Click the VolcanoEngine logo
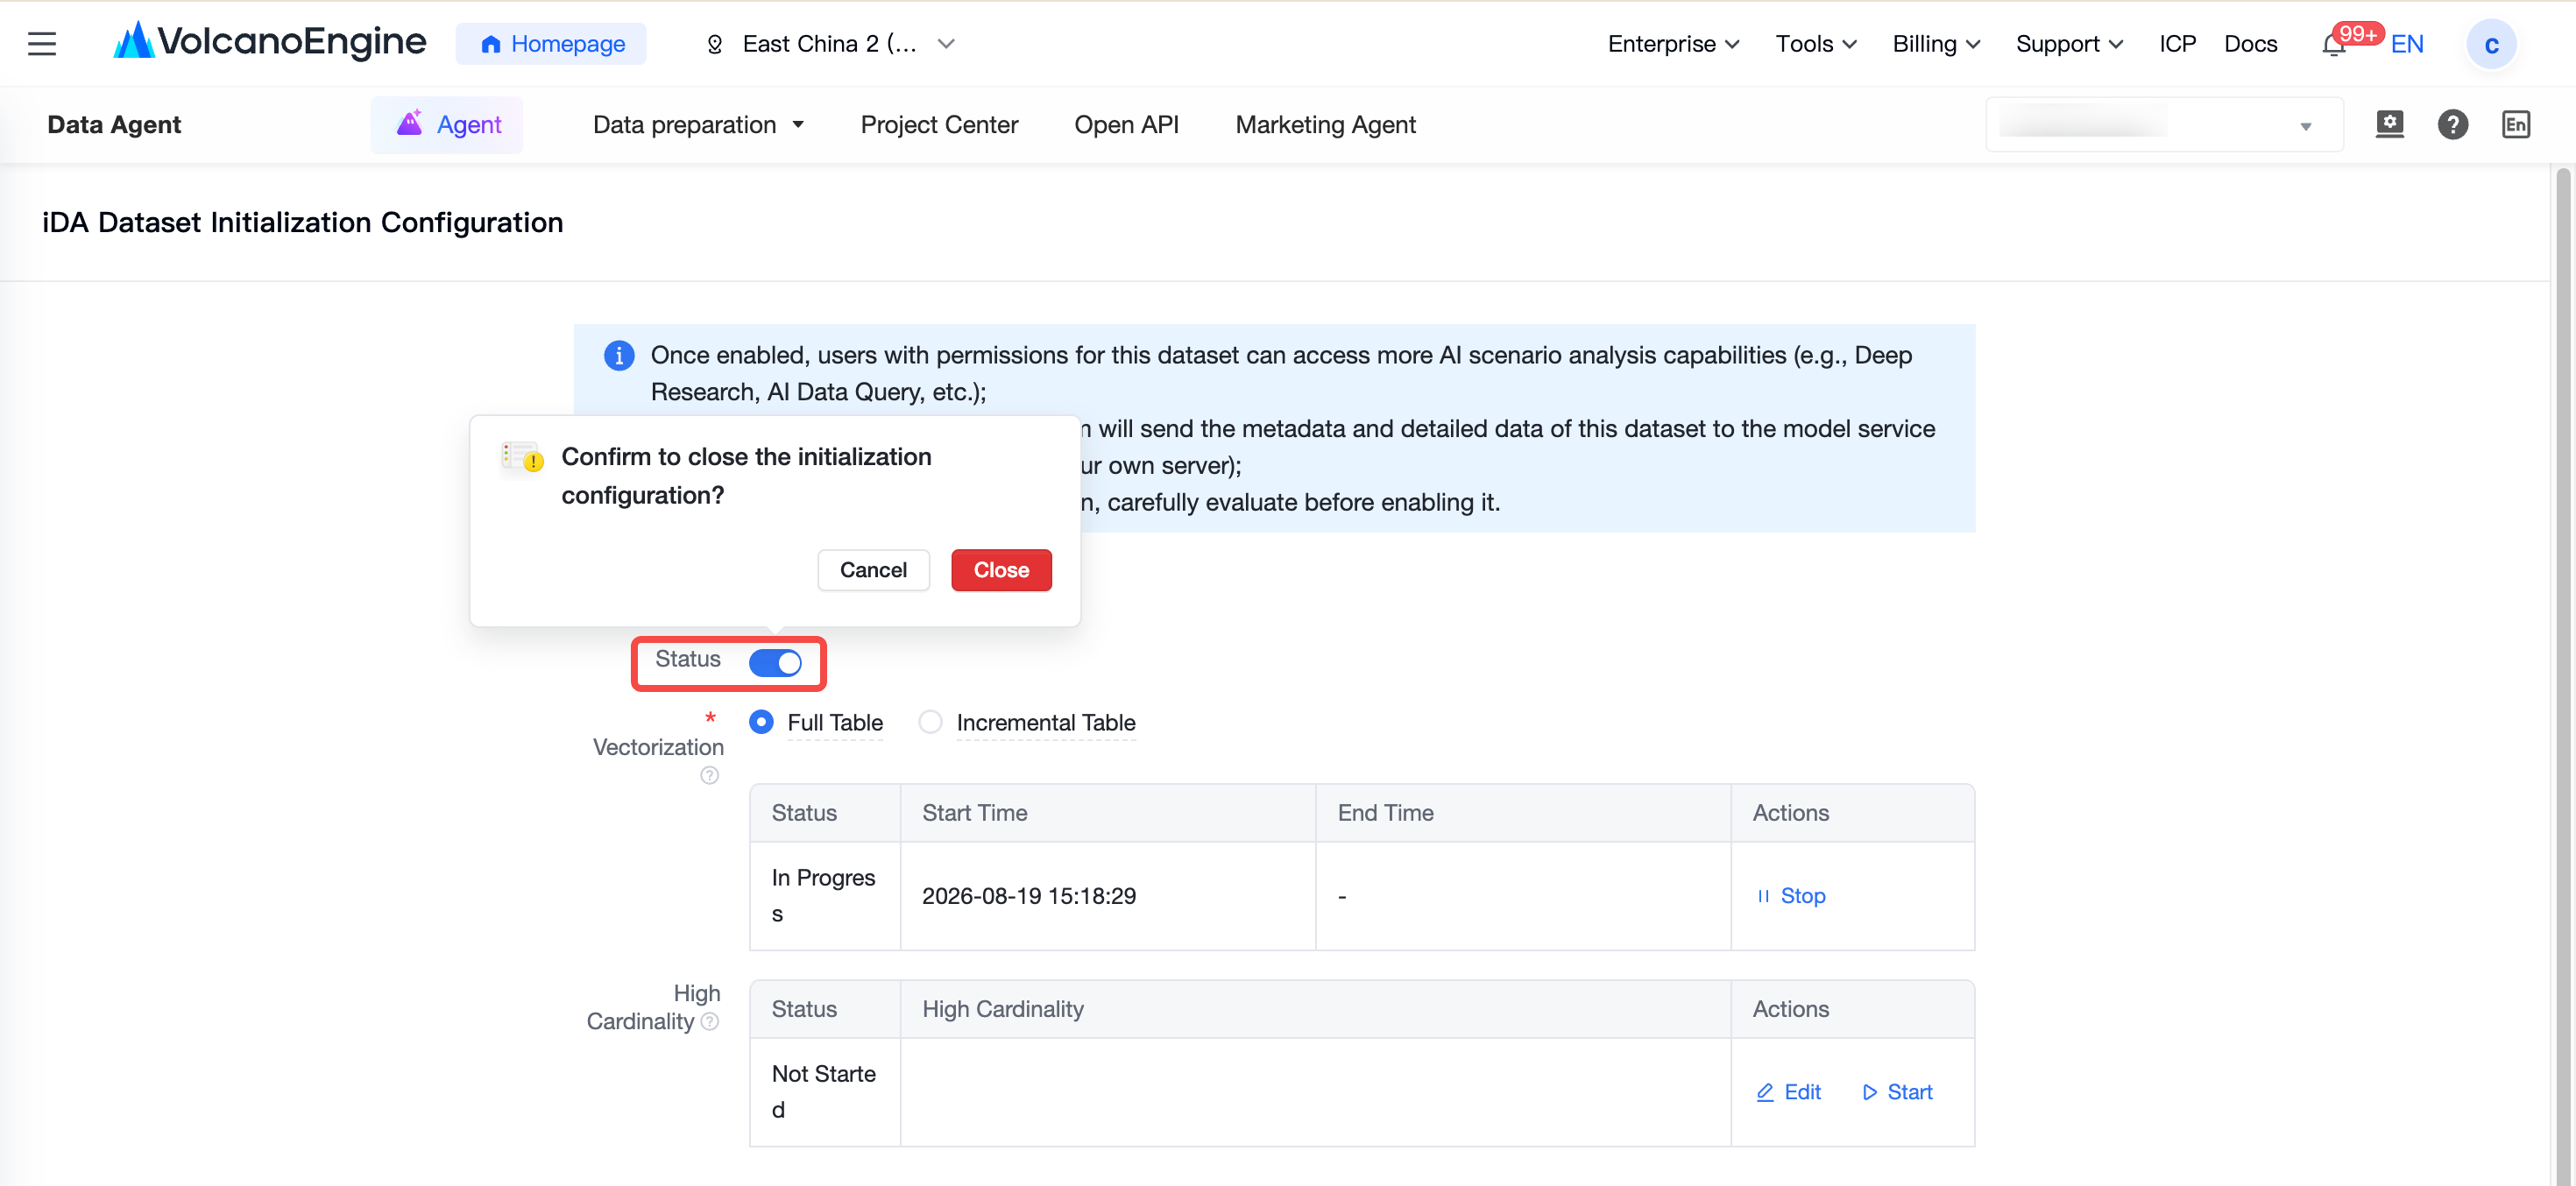Image resolution: width=2576 pixels, height=1186 pixels. click(x=270, y=42)
